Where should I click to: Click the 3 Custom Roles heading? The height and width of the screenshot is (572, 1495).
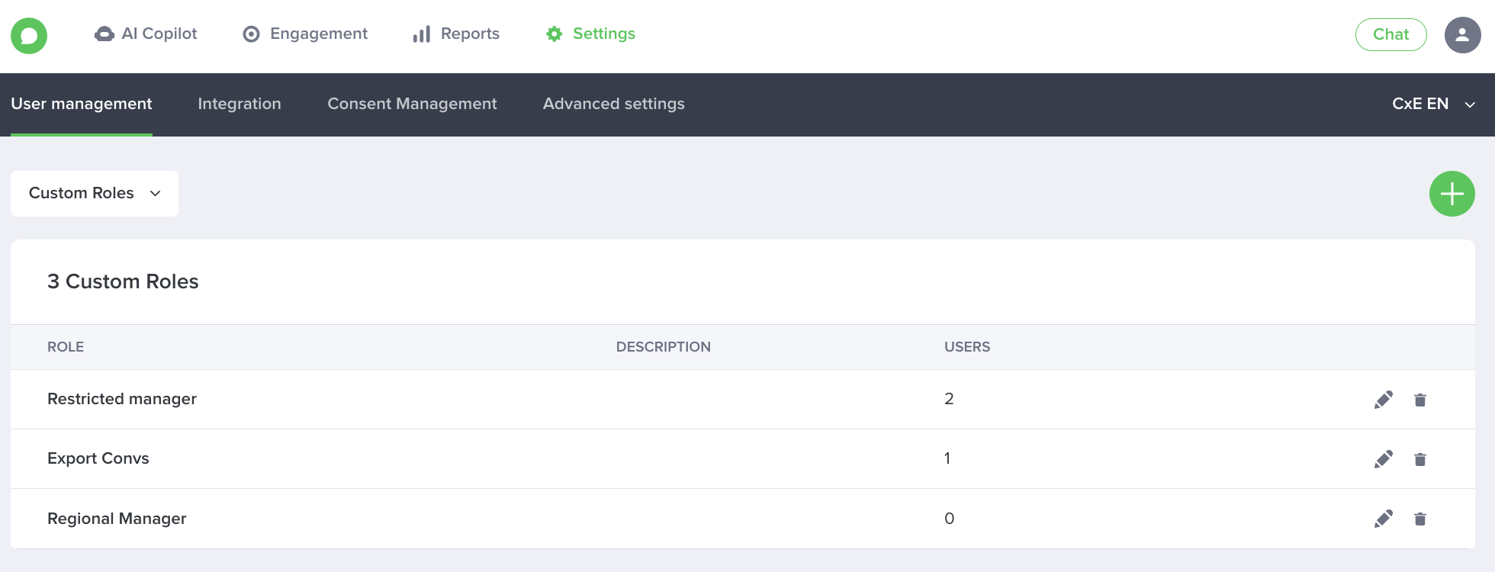(x=123, y=281)
